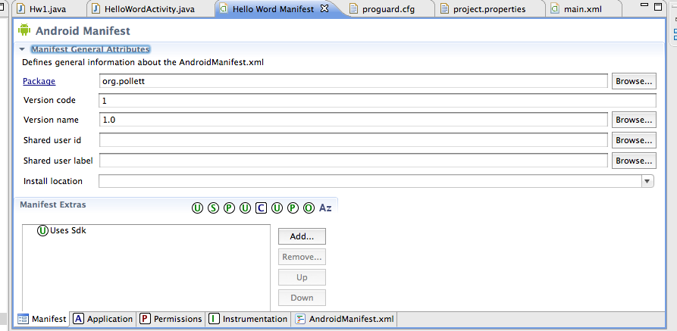677x331 pixels.
Task: Toggle the P filter icon left of O
Action: [x=293, y=208]
